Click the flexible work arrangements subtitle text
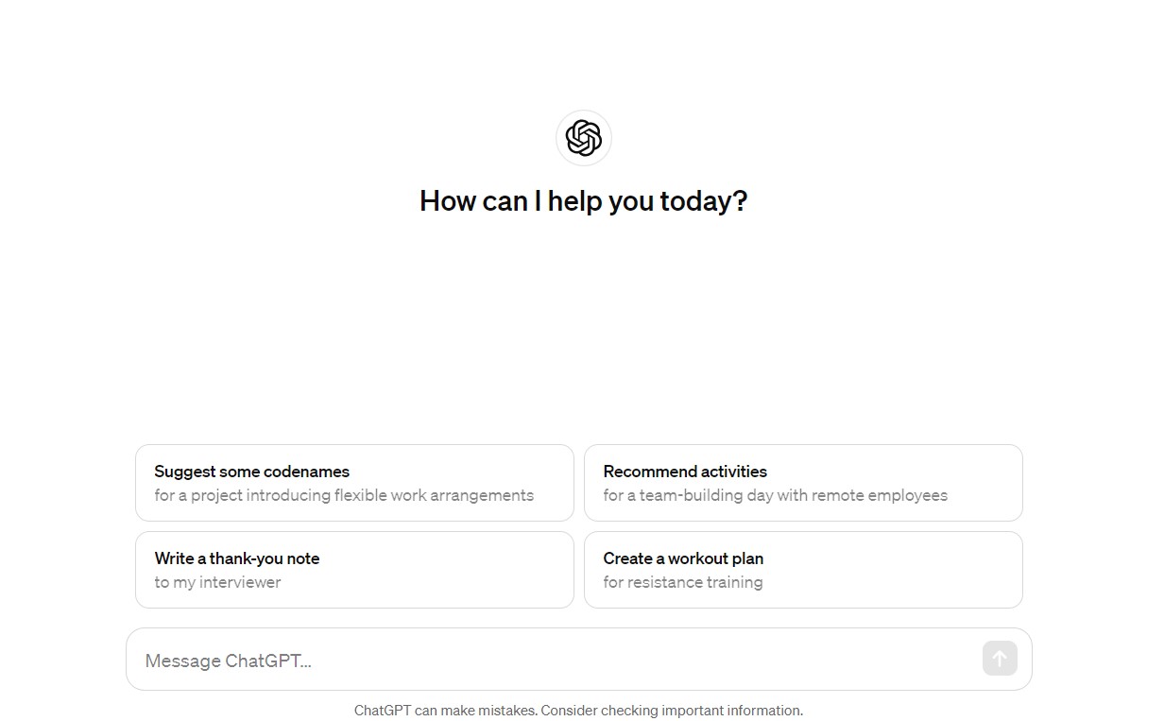This screenshot has height=721, width=1164. [x=344, y=495]
